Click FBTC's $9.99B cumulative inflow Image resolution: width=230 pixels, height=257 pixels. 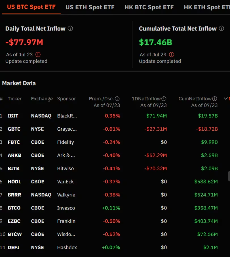tap(210, 142)
